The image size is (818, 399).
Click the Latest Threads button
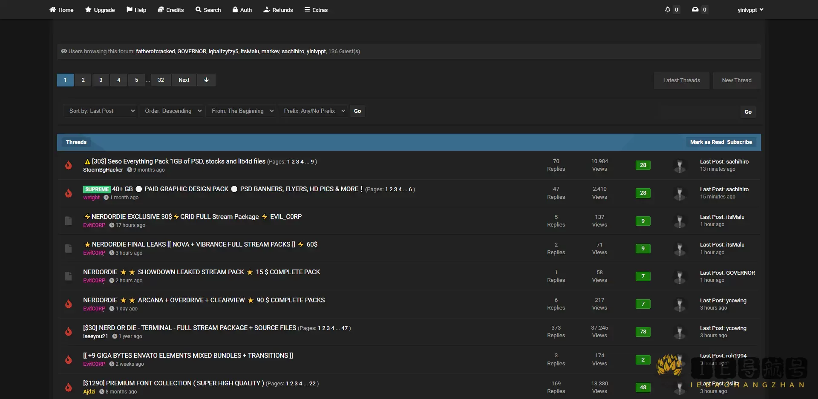681,80
